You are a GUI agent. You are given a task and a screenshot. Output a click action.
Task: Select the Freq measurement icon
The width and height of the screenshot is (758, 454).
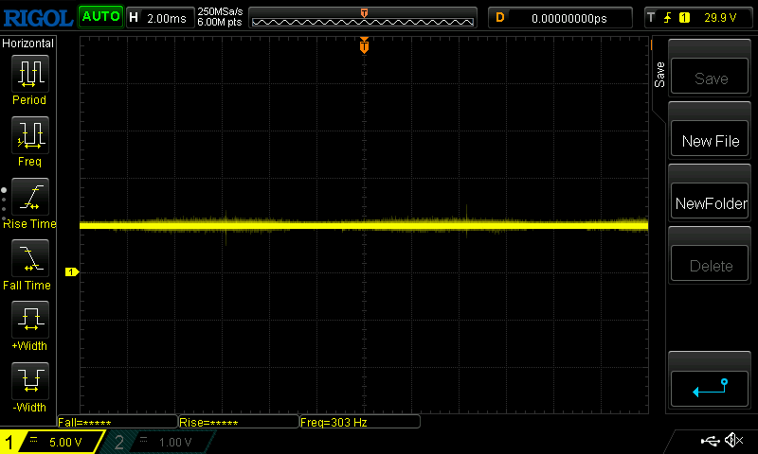tap(29, 135)
